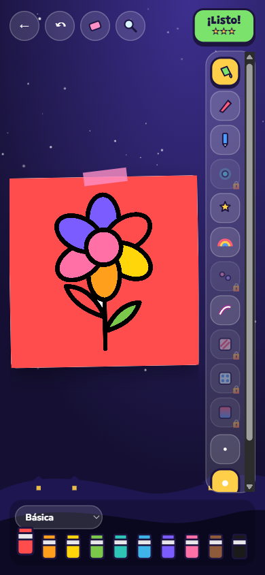This screenshot has height=575, width=265.
Task: Select the locked striped pattern tool
Action: pos(225,344)
